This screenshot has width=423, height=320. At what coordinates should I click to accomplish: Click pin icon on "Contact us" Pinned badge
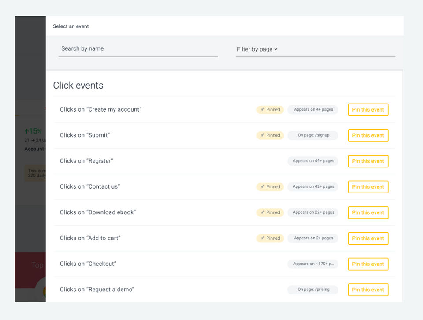[x=263, y=187]
